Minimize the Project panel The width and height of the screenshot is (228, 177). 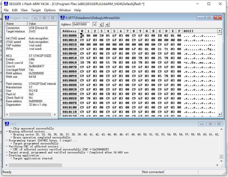(36, 18)
